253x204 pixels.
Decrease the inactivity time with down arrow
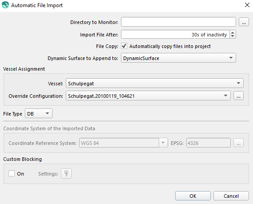click(233, 36)
